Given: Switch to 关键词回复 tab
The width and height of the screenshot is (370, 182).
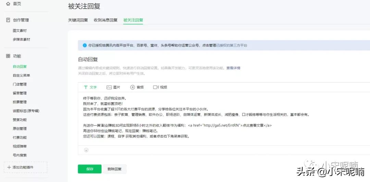Looking at the screenshot, I should point(78,20).
